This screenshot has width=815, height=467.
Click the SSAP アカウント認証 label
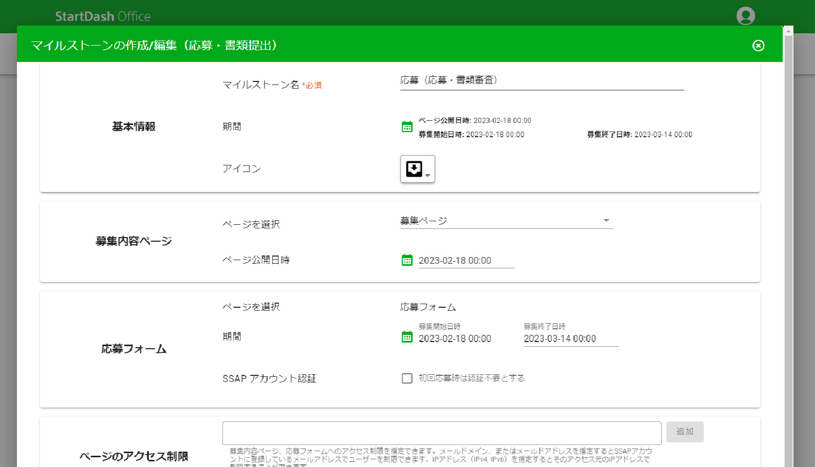click(x=269, y=378)
